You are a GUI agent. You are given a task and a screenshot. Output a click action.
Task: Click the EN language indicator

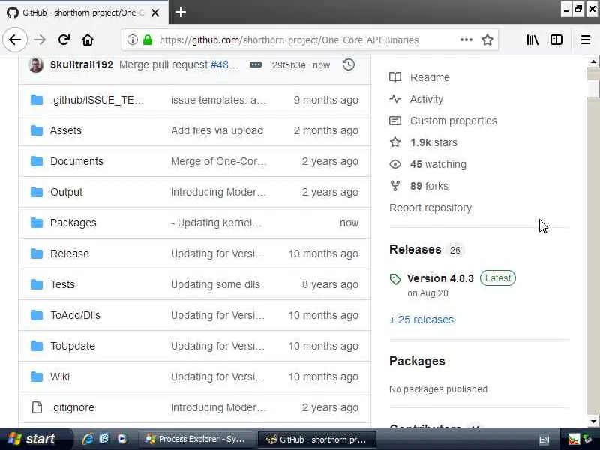[x=544, y=439]
